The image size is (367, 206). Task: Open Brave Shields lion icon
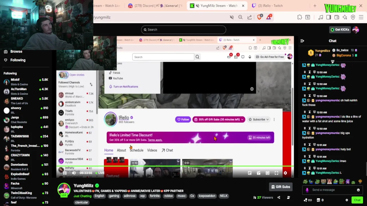click(x=259, y=17)
